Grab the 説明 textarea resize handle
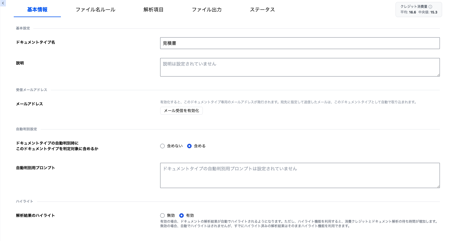Image resolution: width=455 pixels, height=241 pixels. coord(438,75)
